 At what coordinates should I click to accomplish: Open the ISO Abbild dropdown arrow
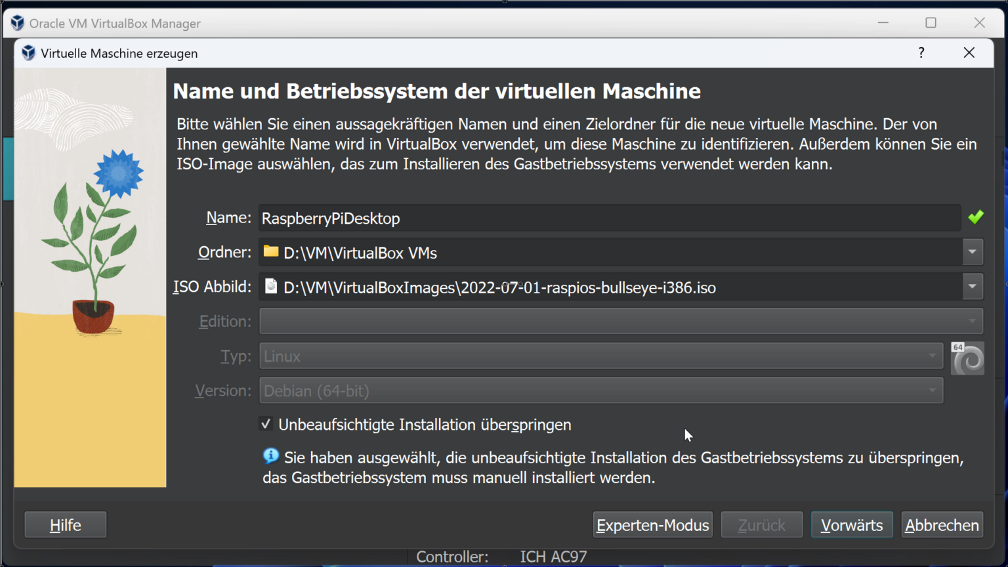[973, 287]
